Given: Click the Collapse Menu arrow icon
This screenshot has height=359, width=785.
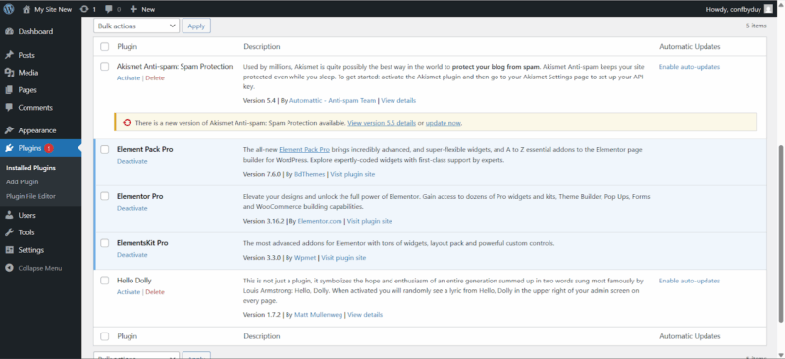Looking at the screenshot, I should click(x=9, y=268).
